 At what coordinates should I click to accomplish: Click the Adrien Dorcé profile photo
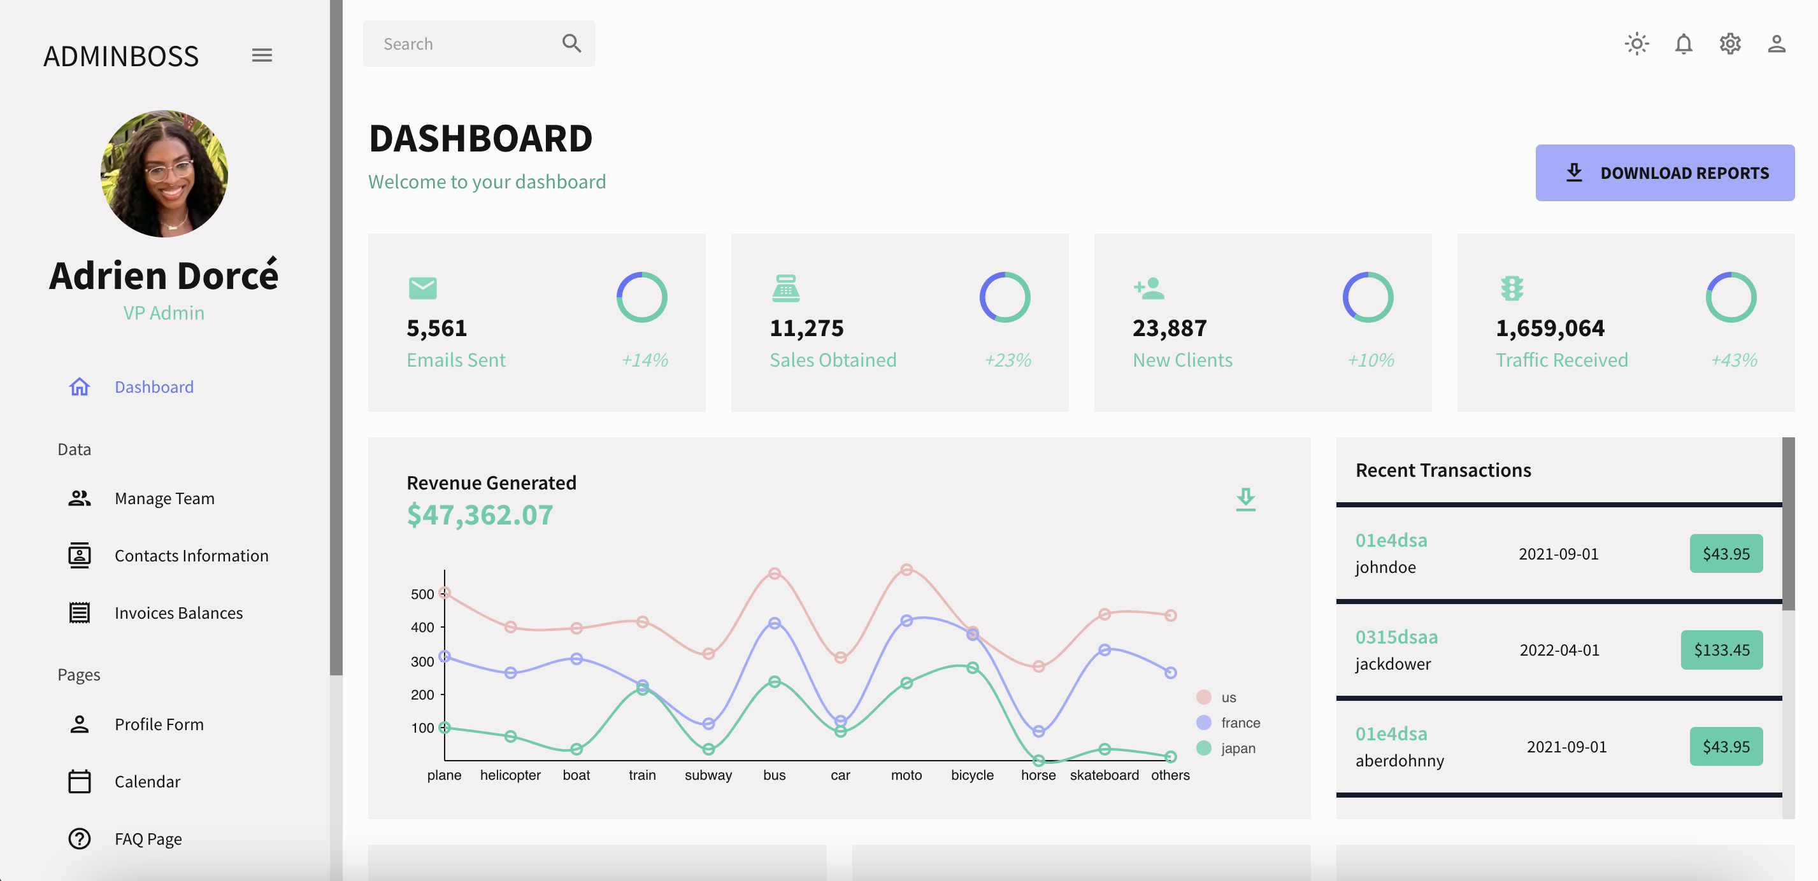164,174
